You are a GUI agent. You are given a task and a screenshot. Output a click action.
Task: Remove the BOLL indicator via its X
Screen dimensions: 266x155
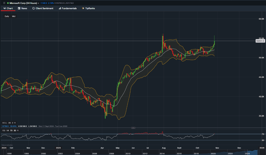coord(15,123)
